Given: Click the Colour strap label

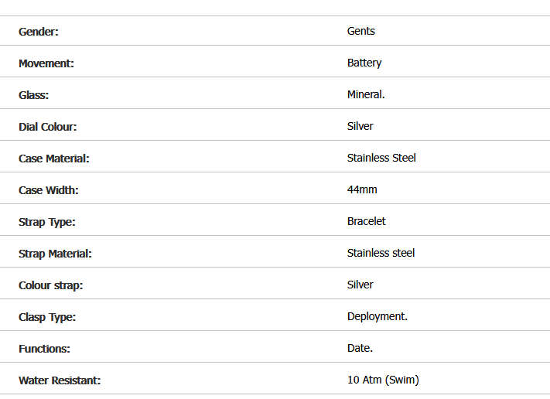Looking at the screenshot, I should [x=50, y=285].
